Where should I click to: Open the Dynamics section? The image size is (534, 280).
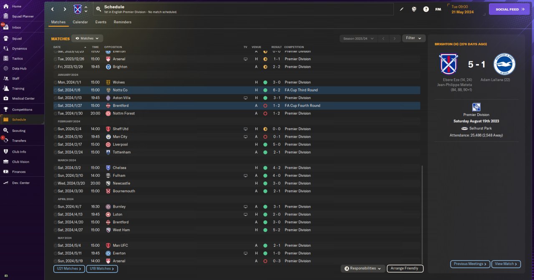pyautogui.click(x=19, y=49)
